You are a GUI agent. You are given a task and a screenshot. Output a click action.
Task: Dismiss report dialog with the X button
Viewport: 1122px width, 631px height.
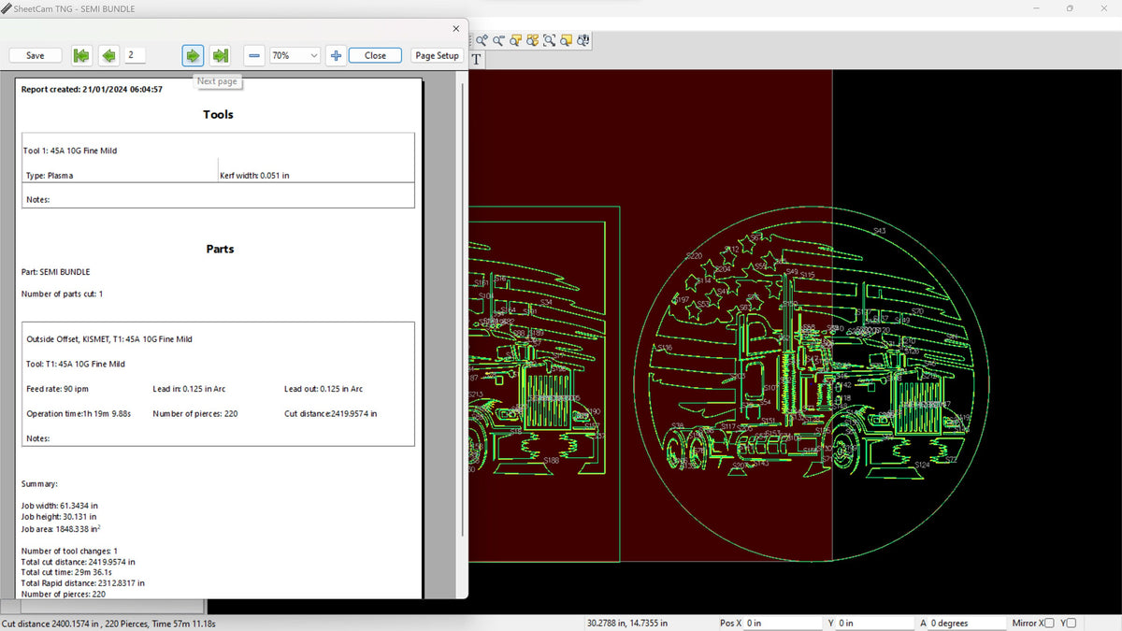pyautogui.click(x=456, y=29)
